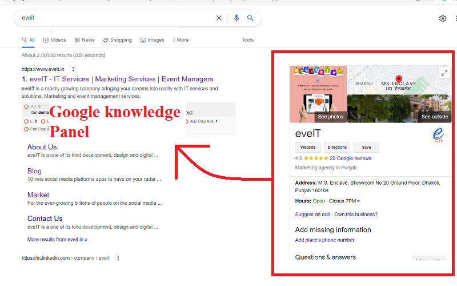Click the five-star rating stars
This screenshot has height=286, width=457.
click(316, 158)
